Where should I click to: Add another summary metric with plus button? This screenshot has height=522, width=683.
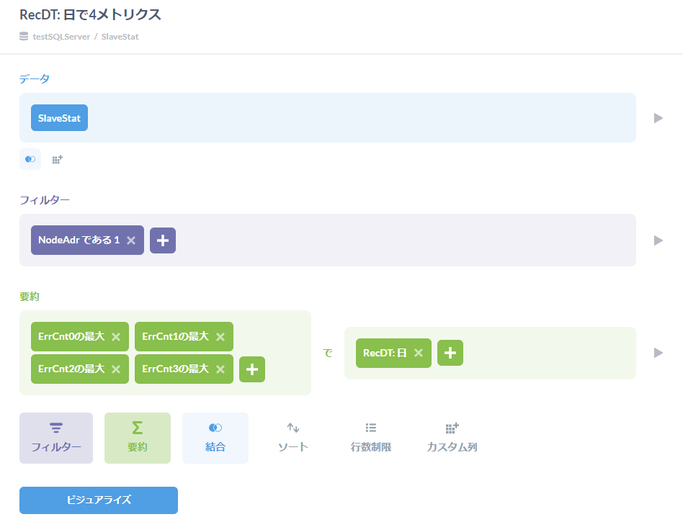[x=252, y=369]
